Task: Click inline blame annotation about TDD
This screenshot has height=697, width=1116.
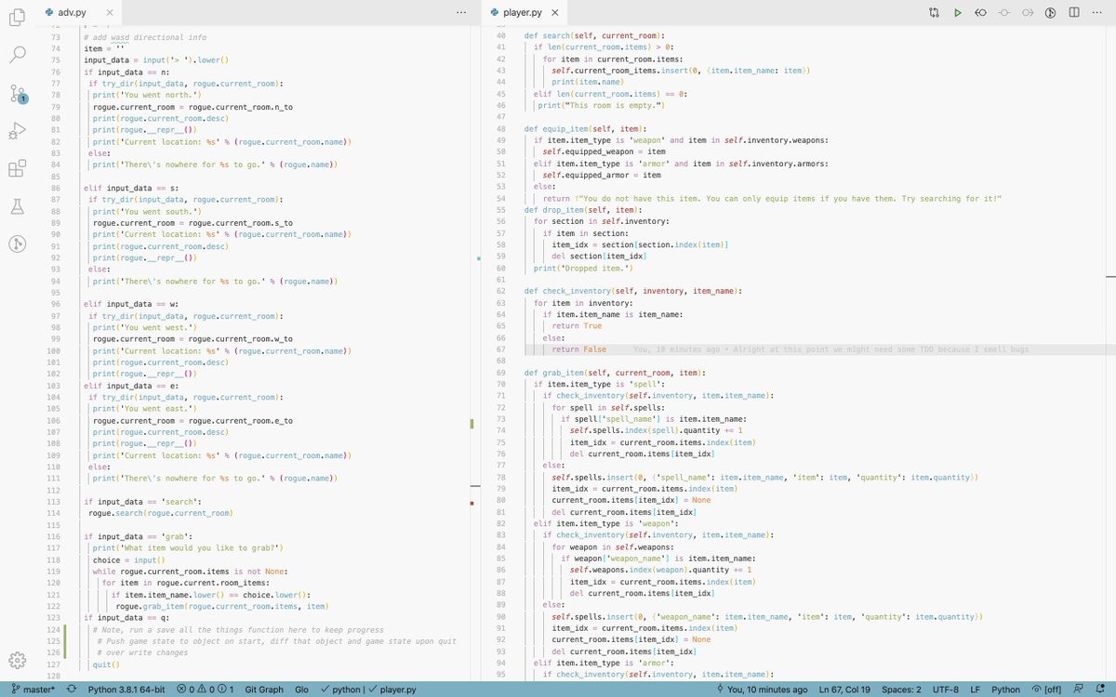Action: pos(830,348)
